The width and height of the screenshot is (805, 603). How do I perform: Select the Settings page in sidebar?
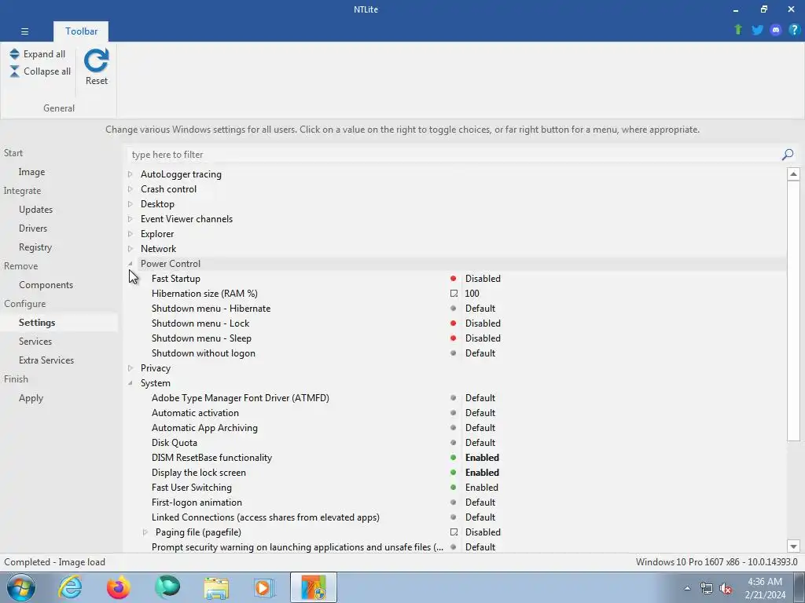[37, 323]
